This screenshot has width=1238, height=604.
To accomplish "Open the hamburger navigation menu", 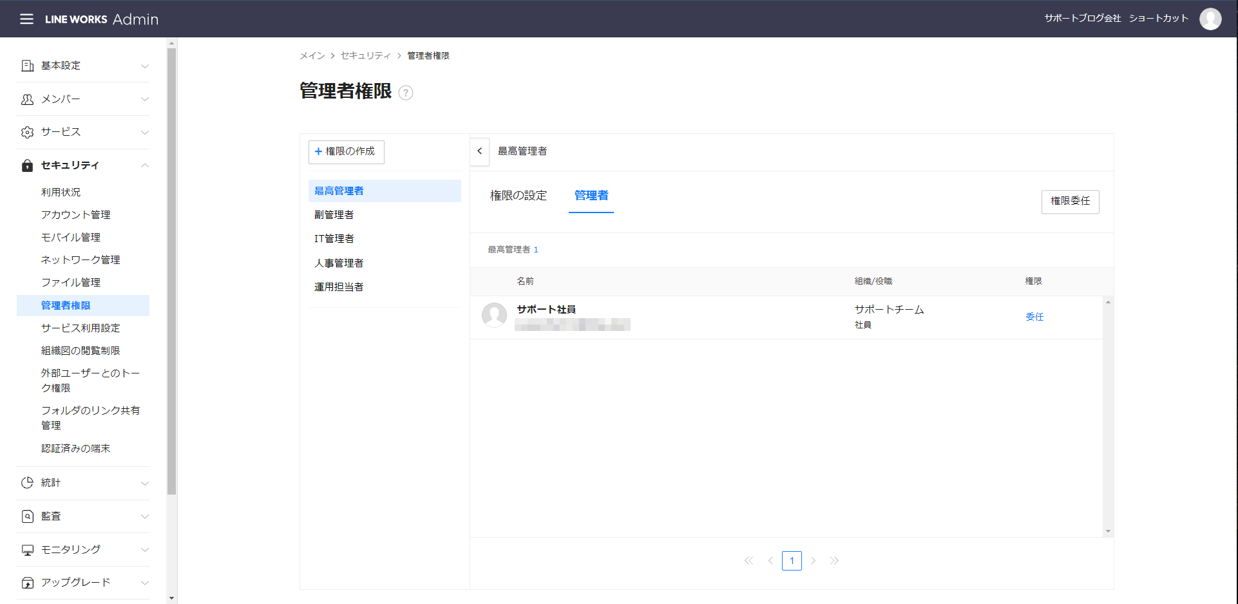I will (26, 19).
